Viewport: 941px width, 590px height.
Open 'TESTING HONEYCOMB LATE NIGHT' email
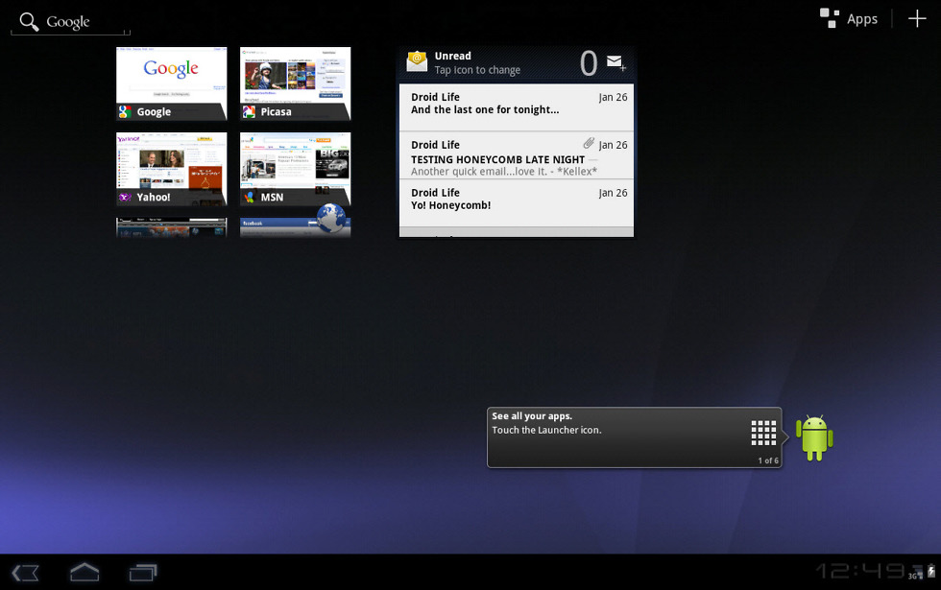pos(516,155)
